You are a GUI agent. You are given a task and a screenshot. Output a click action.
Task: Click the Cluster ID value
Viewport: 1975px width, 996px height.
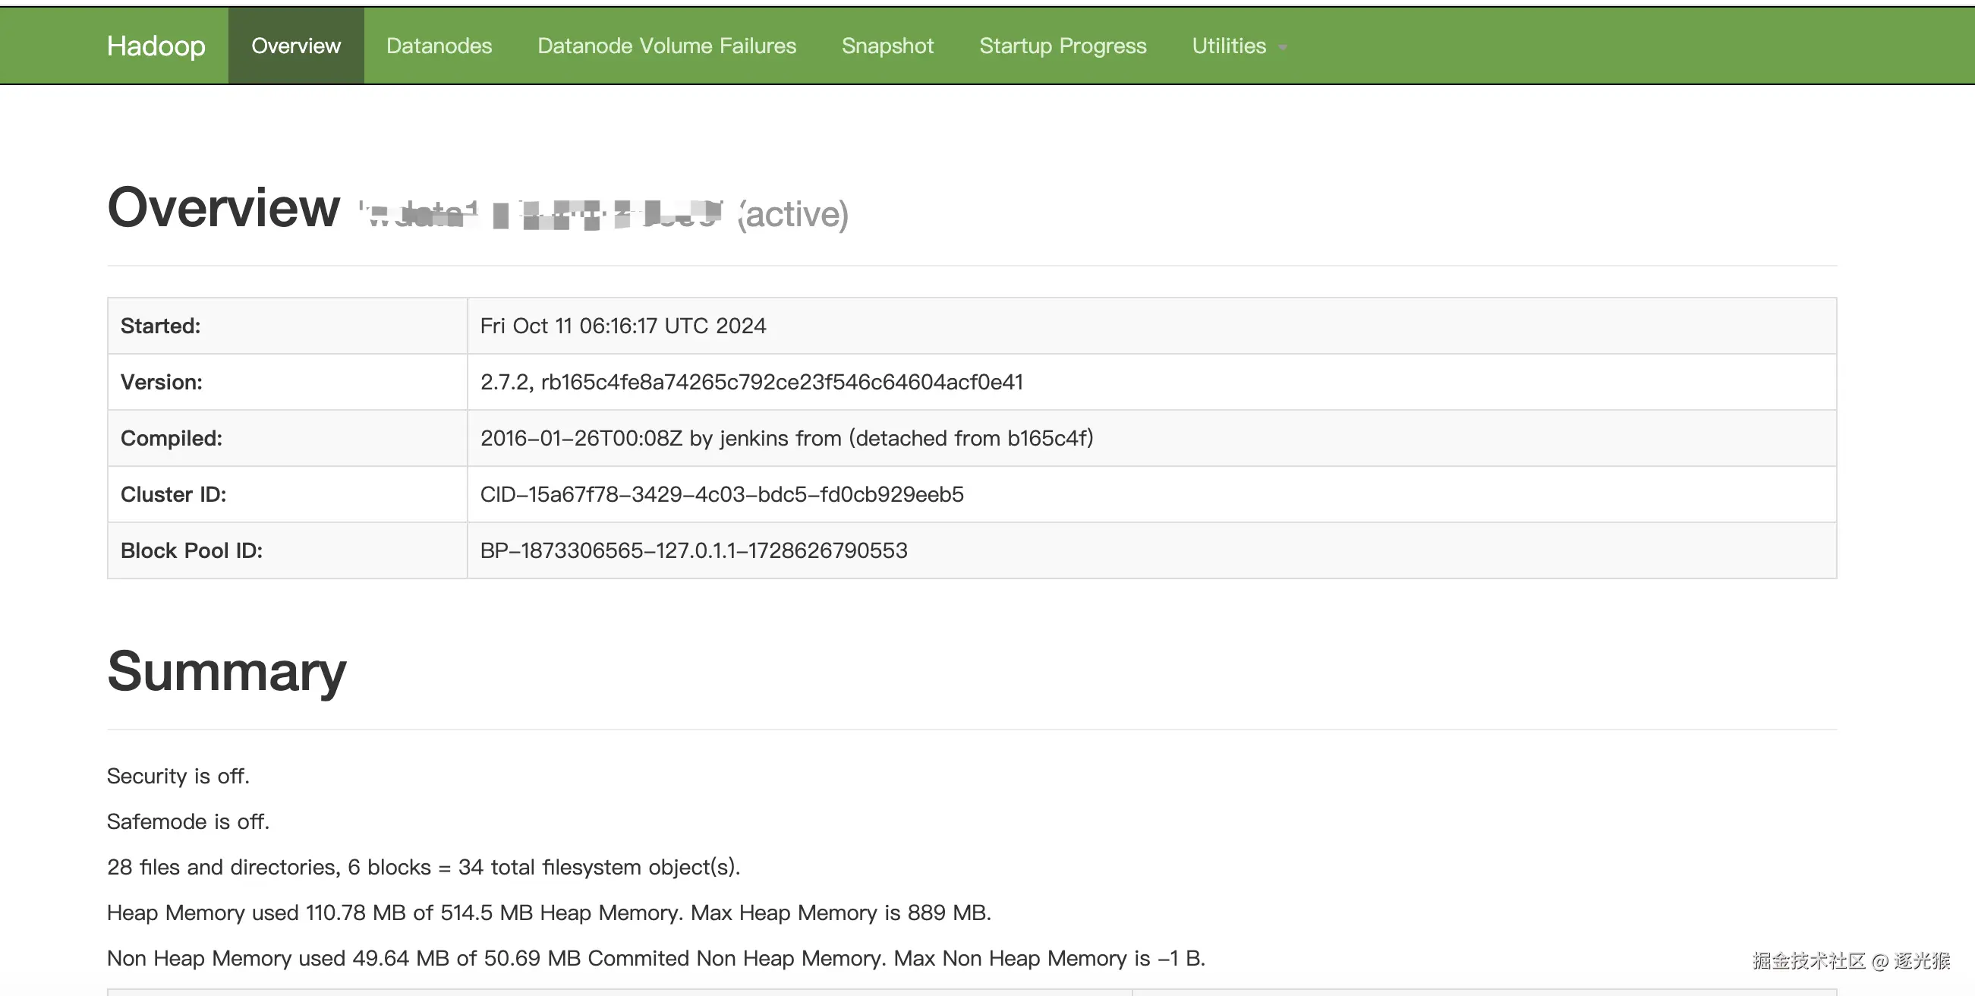721,494
